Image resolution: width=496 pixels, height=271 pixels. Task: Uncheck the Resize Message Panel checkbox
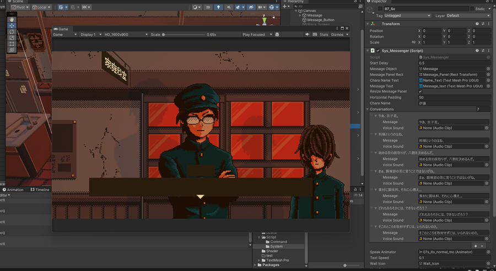pos(420,91)
